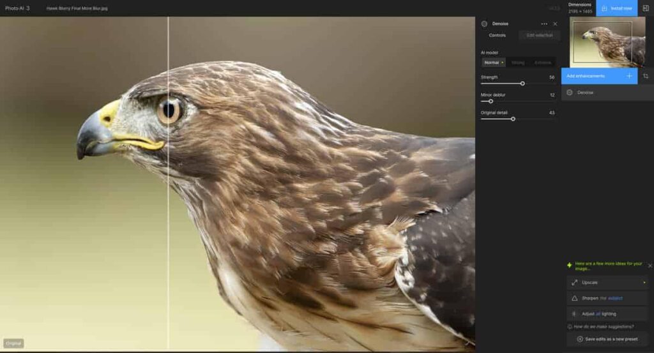Click the Strength value 56
Screen dimensions: 654x353
552,77
